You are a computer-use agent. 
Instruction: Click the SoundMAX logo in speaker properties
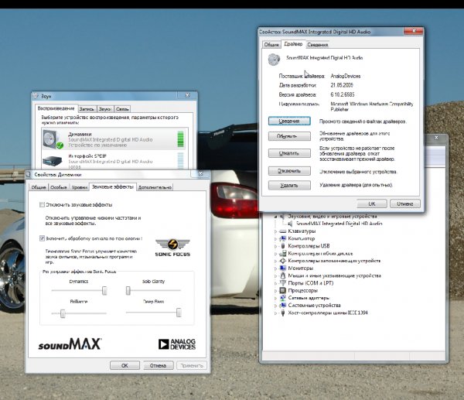(x=70, y=344)
